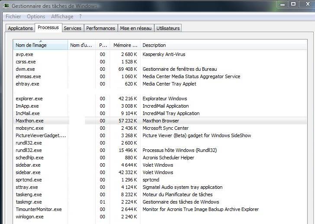Switch to the Applications tab
The height and width of the screenshot is (224, 315).
[20, 28]
